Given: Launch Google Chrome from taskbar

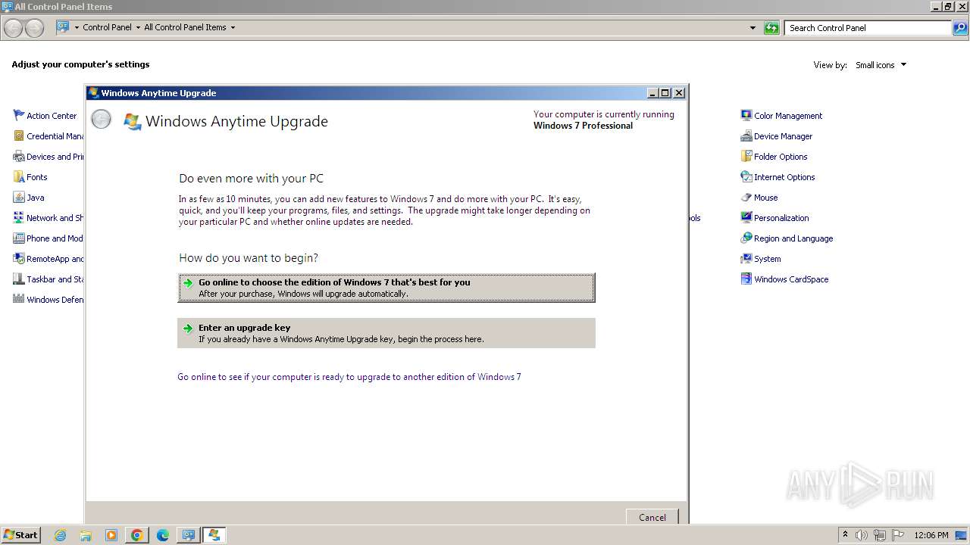Looking at the screenshot, I should pos(137,535).
